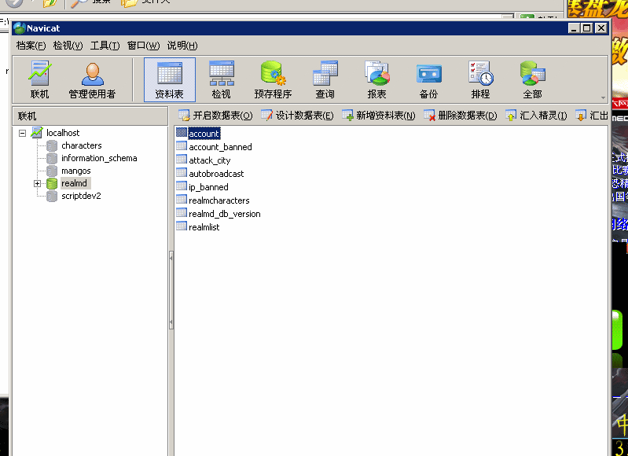The height and width of the screenshot is (456, 628).
Task: Open the 窗口(W) menu
Action: click(x=143, y=46)
